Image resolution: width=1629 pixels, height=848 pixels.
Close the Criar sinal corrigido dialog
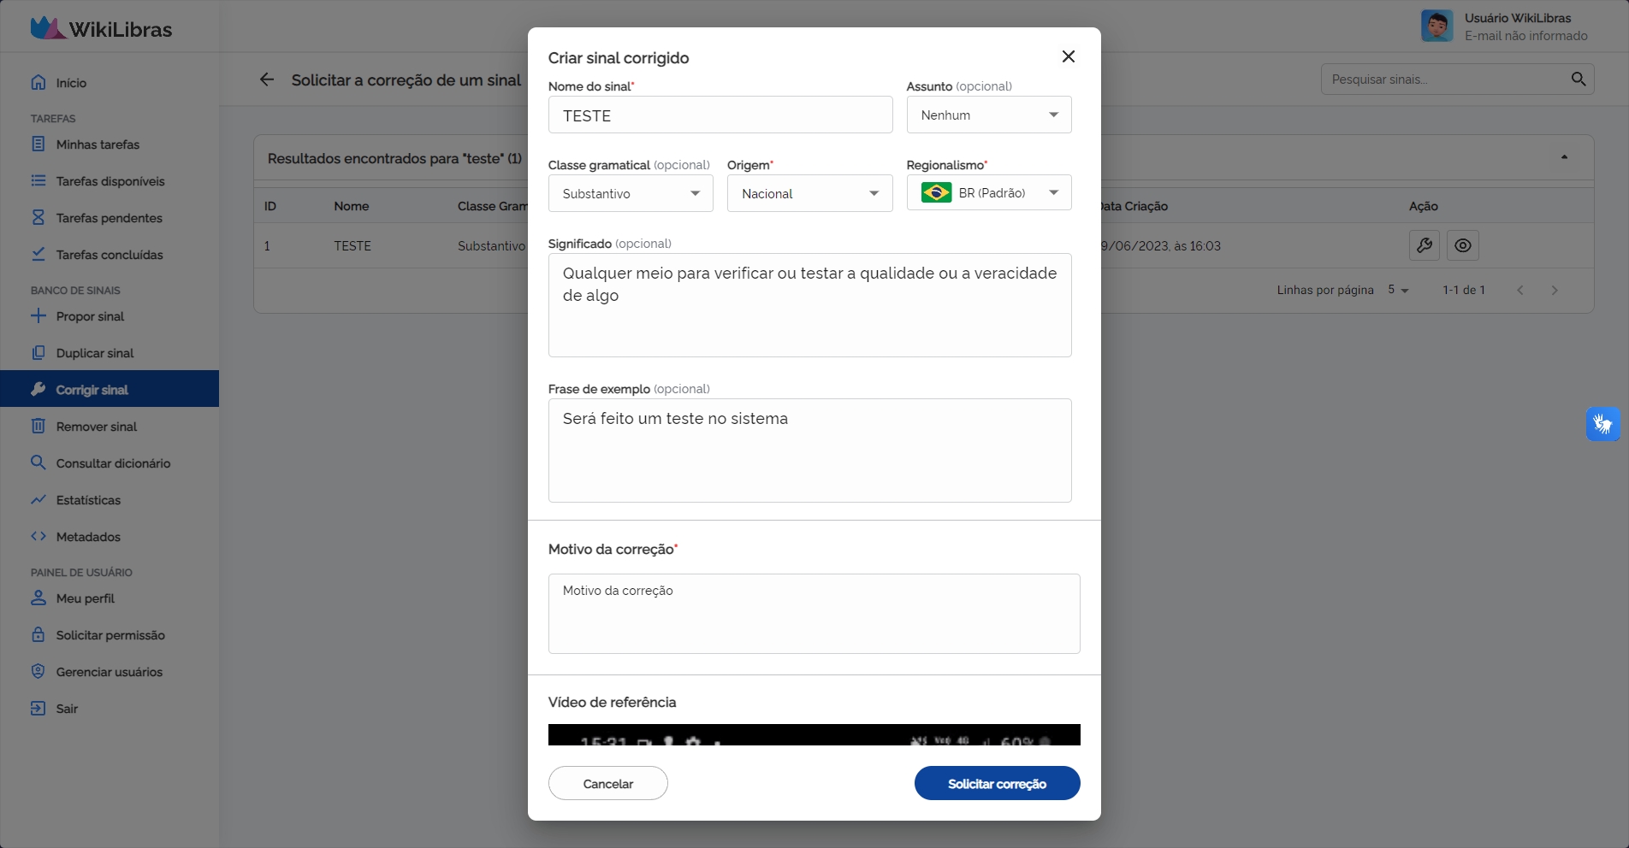click(x=1068, y=56)
